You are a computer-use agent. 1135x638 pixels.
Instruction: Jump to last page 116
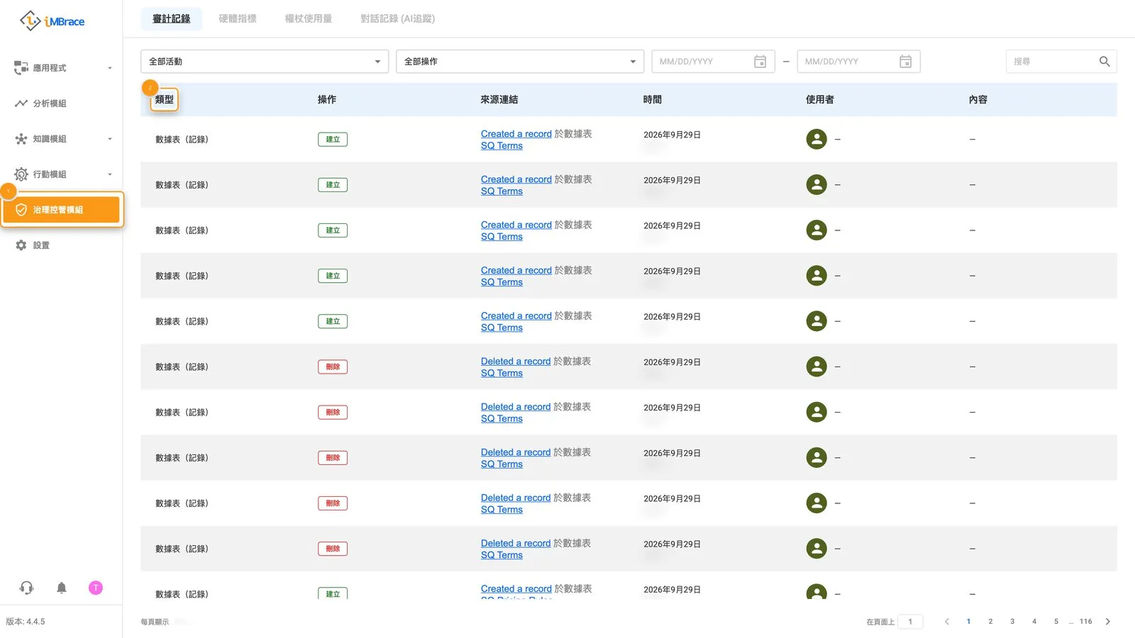pyautogui.click(x=1086, y=622)
